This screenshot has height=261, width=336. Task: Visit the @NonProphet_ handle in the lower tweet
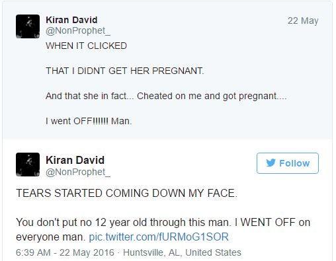[x=78, y=172]
